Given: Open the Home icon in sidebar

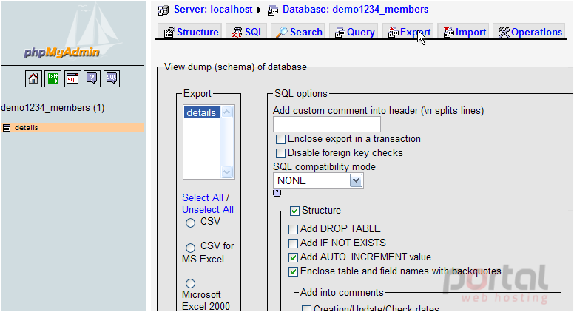Looking at the screenshot, I should click(33, 78).
